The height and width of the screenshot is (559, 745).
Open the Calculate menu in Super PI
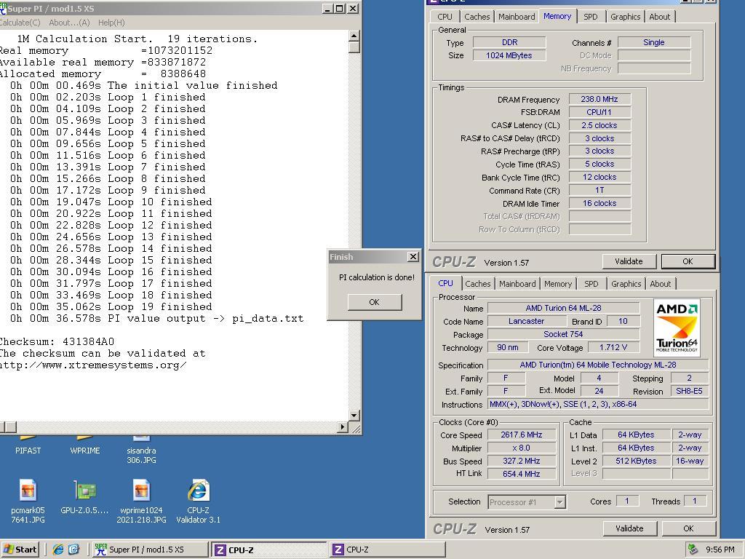coord(20,23)
